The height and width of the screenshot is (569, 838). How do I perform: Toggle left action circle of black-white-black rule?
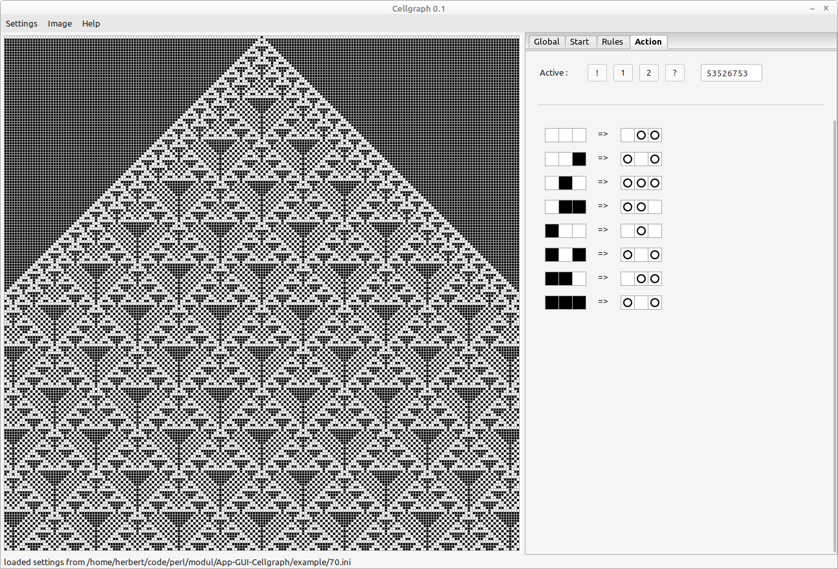point(628,255)
